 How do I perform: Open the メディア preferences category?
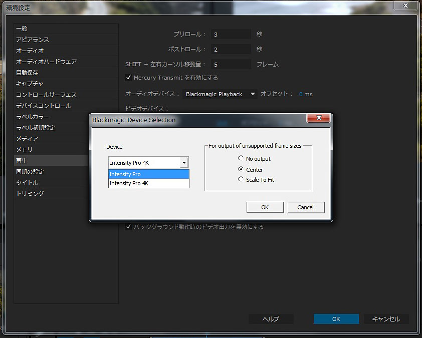pyautogui.click(x=52, y=139)
